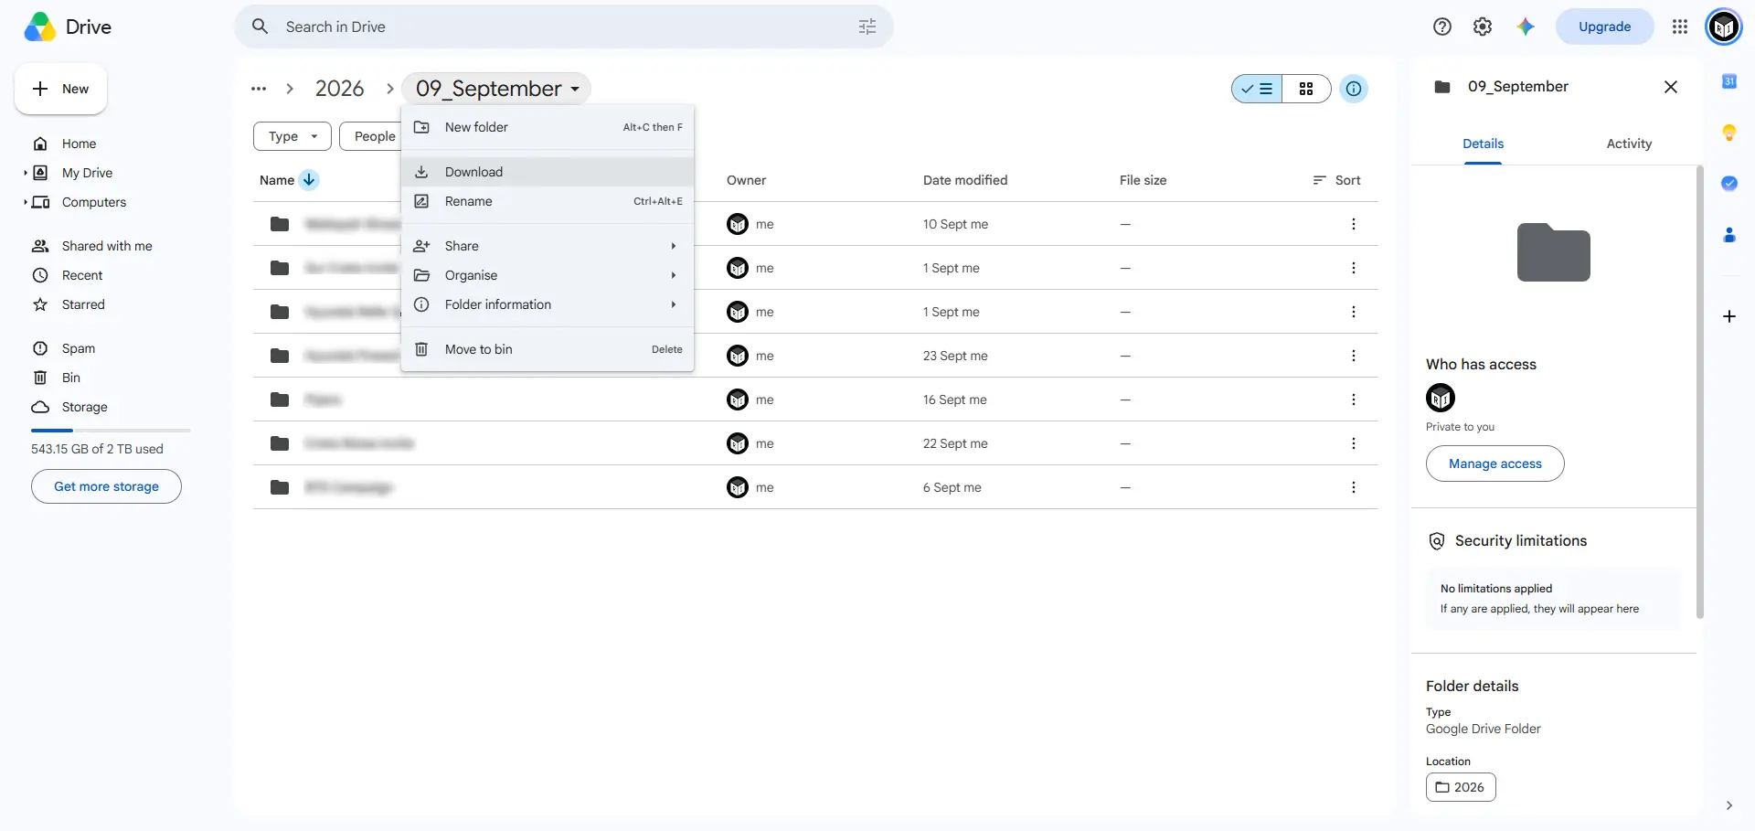Open the Help icon in top bar

[1442, 27]
